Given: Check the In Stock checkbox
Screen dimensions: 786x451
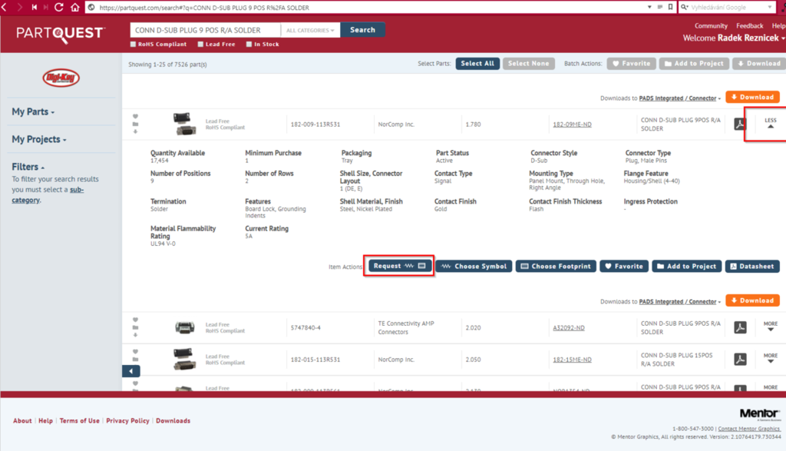Looking at the screenshot, I should (248, 45).
